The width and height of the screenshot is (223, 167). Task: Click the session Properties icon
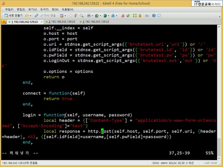tap(61, 16)
